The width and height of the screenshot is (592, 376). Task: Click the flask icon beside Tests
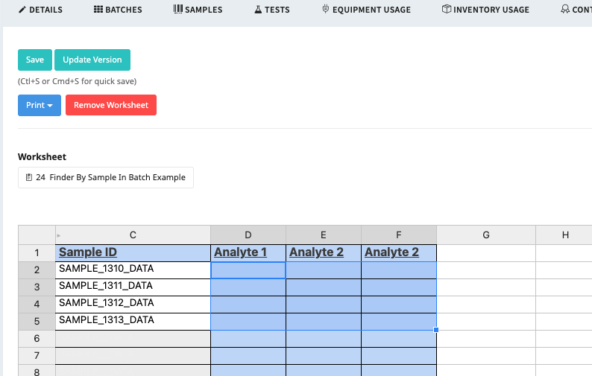[x=258, y=10]
